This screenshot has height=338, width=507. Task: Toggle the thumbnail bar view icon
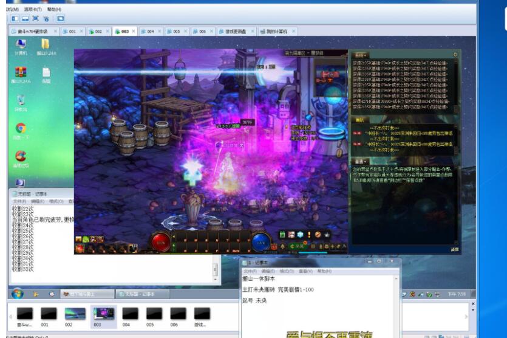point(26,19)
